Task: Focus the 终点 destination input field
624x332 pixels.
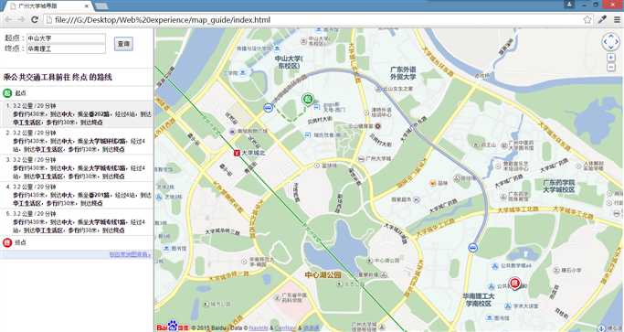Action: coord(66,48)
